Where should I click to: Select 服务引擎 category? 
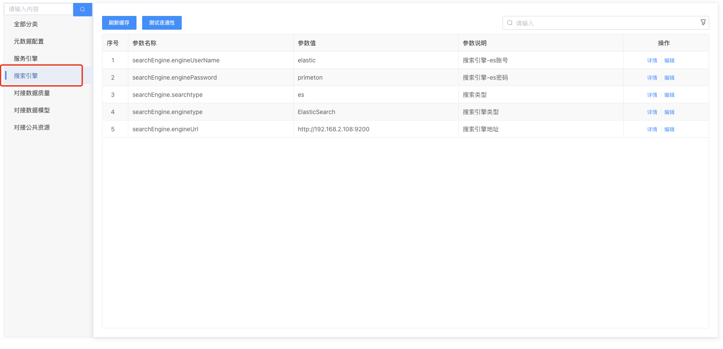coord(26,59)
